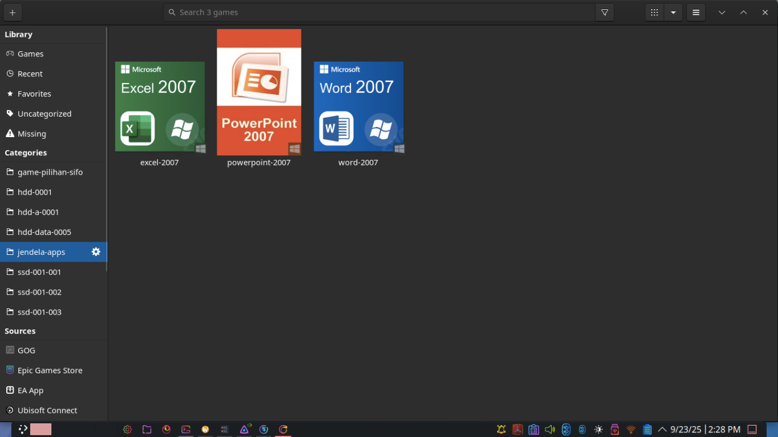
Task: Select jendela-apps category
Action: coord(53,252)
